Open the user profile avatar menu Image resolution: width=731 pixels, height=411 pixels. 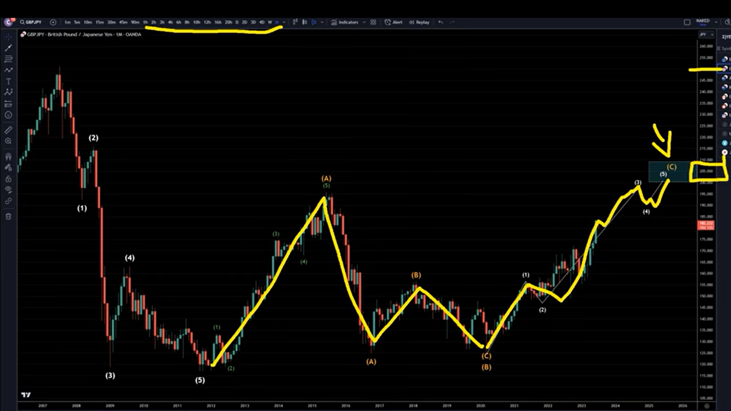pyautogui.click(x=9, y=22)
